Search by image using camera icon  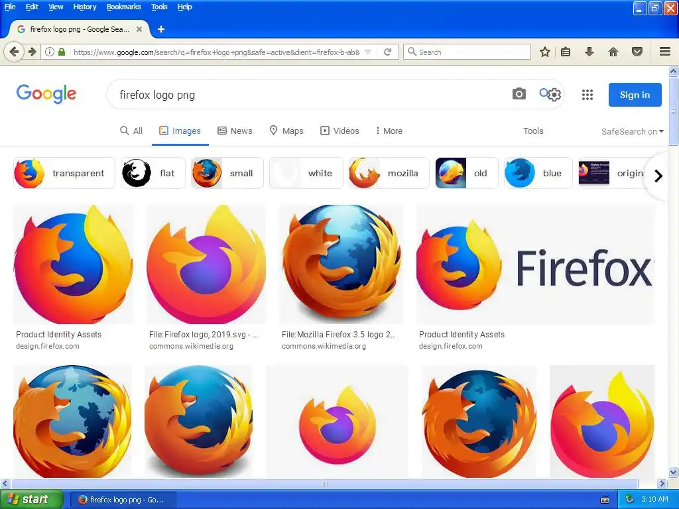[519, 93]
